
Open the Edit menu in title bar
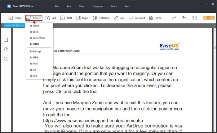(x=69, y=6)
